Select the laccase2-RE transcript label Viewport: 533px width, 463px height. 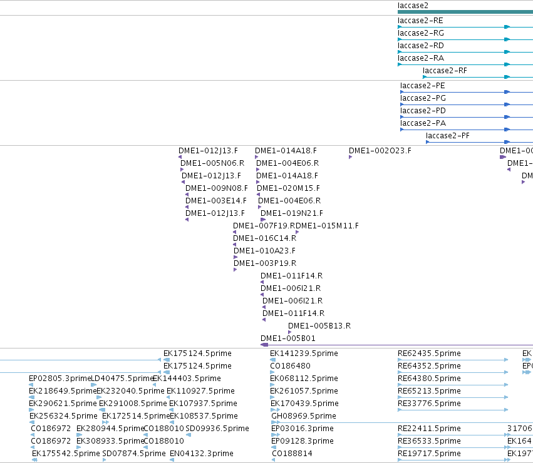pyautogui.click(x=420, y=21)
